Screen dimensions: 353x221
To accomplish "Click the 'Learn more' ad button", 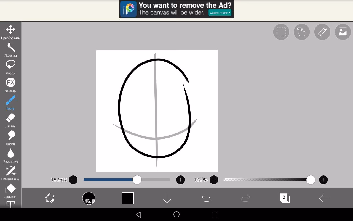I will pos(220,13).
